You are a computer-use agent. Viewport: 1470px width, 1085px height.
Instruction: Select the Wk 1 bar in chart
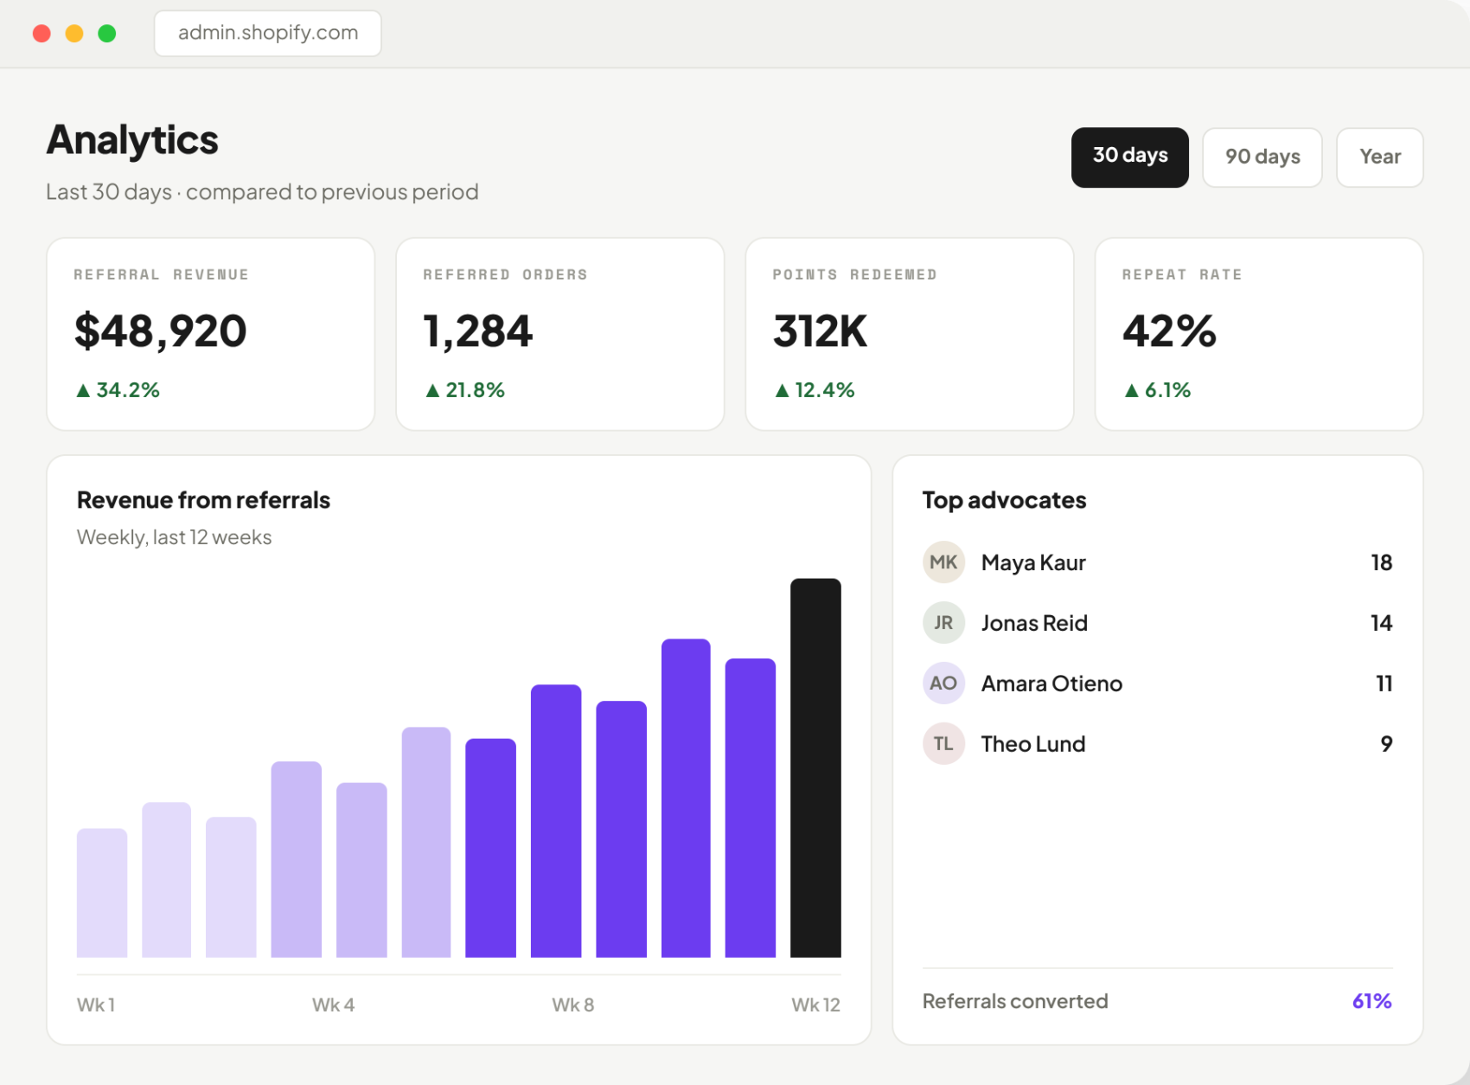tap(102, 893)
